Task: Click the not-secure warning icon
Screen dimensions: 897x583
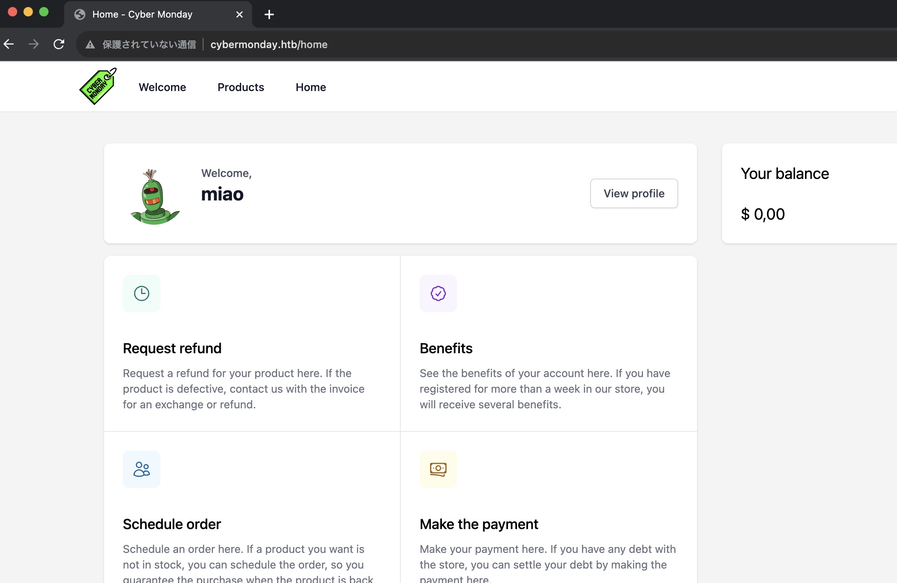Action: coord(90,45)
